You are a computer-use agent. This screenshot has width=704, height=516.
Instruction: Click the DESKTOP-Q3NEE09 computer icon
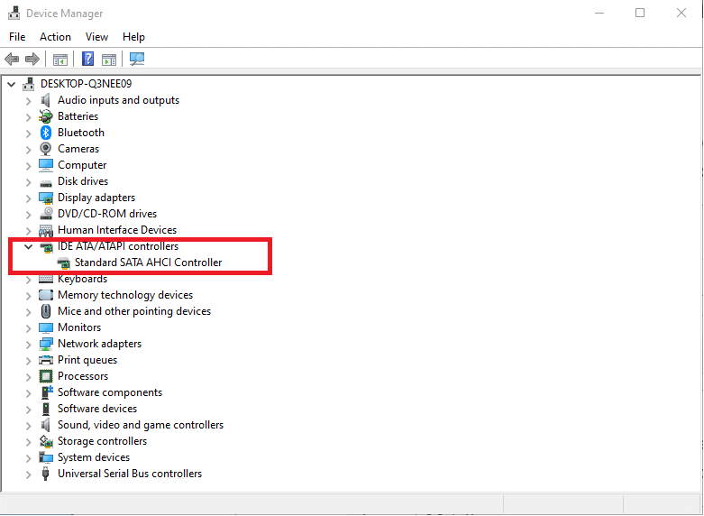tap(29, 84)
